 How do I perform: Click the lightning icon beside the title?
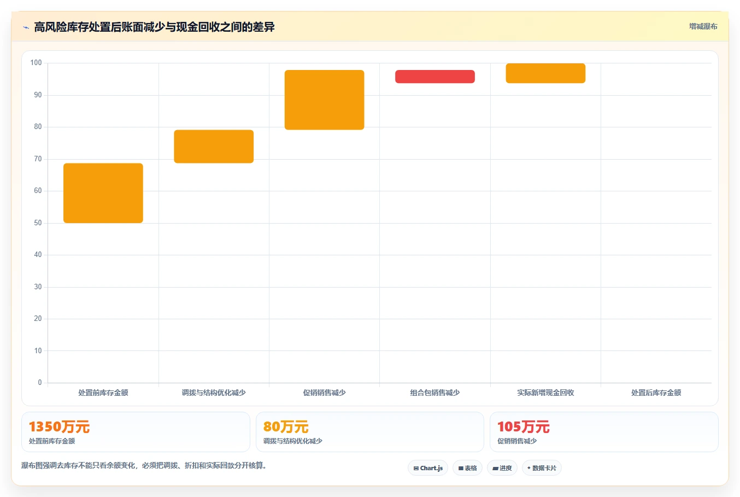(x=26, y=27)
